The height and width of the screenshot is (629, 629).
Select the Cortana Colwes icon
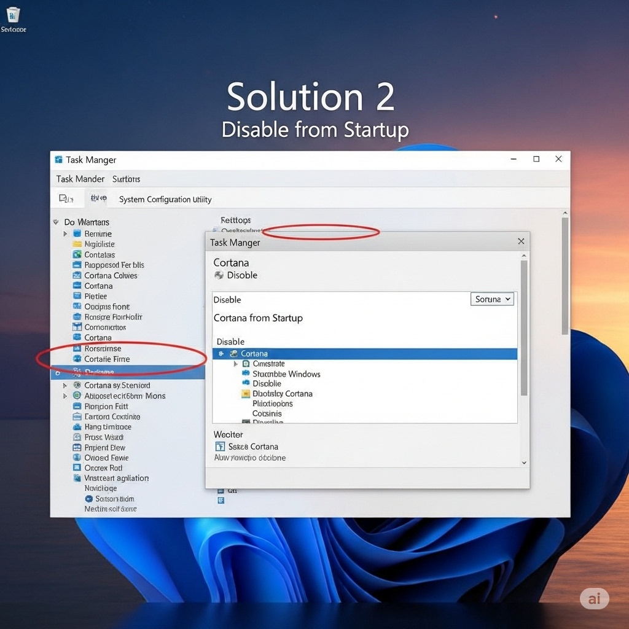[77, 275]
